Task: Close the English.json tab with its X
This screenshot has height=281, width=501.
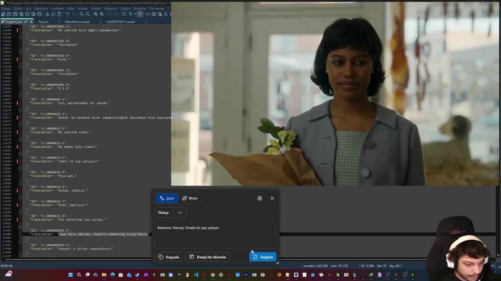Action: point(31,22)
